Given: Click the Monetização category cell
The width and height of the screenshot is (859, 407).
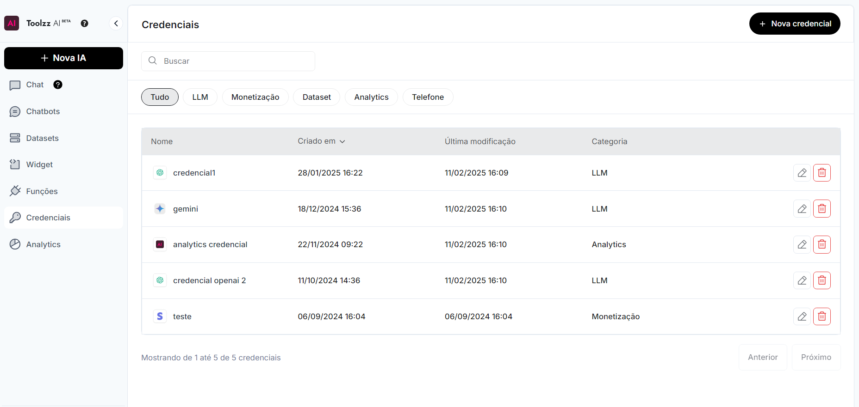Looking at the screenshot, I should click(616, 316).
